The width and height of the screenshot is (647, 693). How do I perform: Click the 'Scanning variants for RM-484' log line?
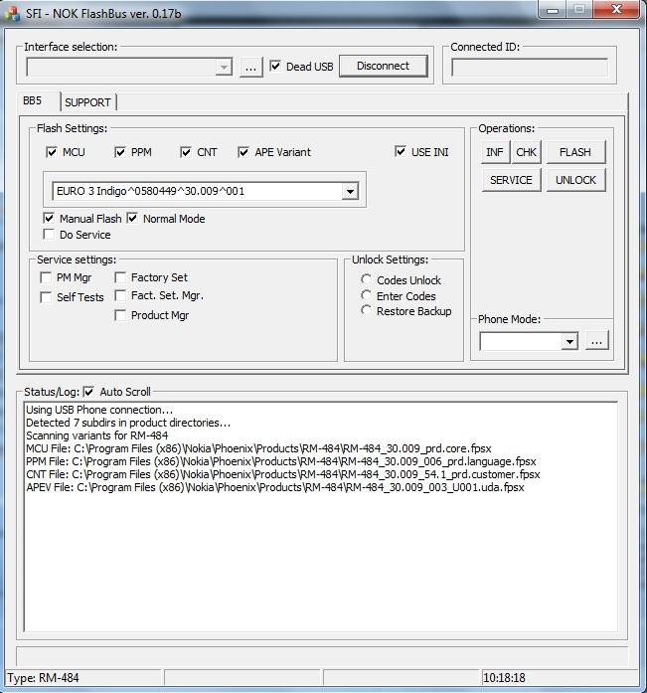(97, 435)
